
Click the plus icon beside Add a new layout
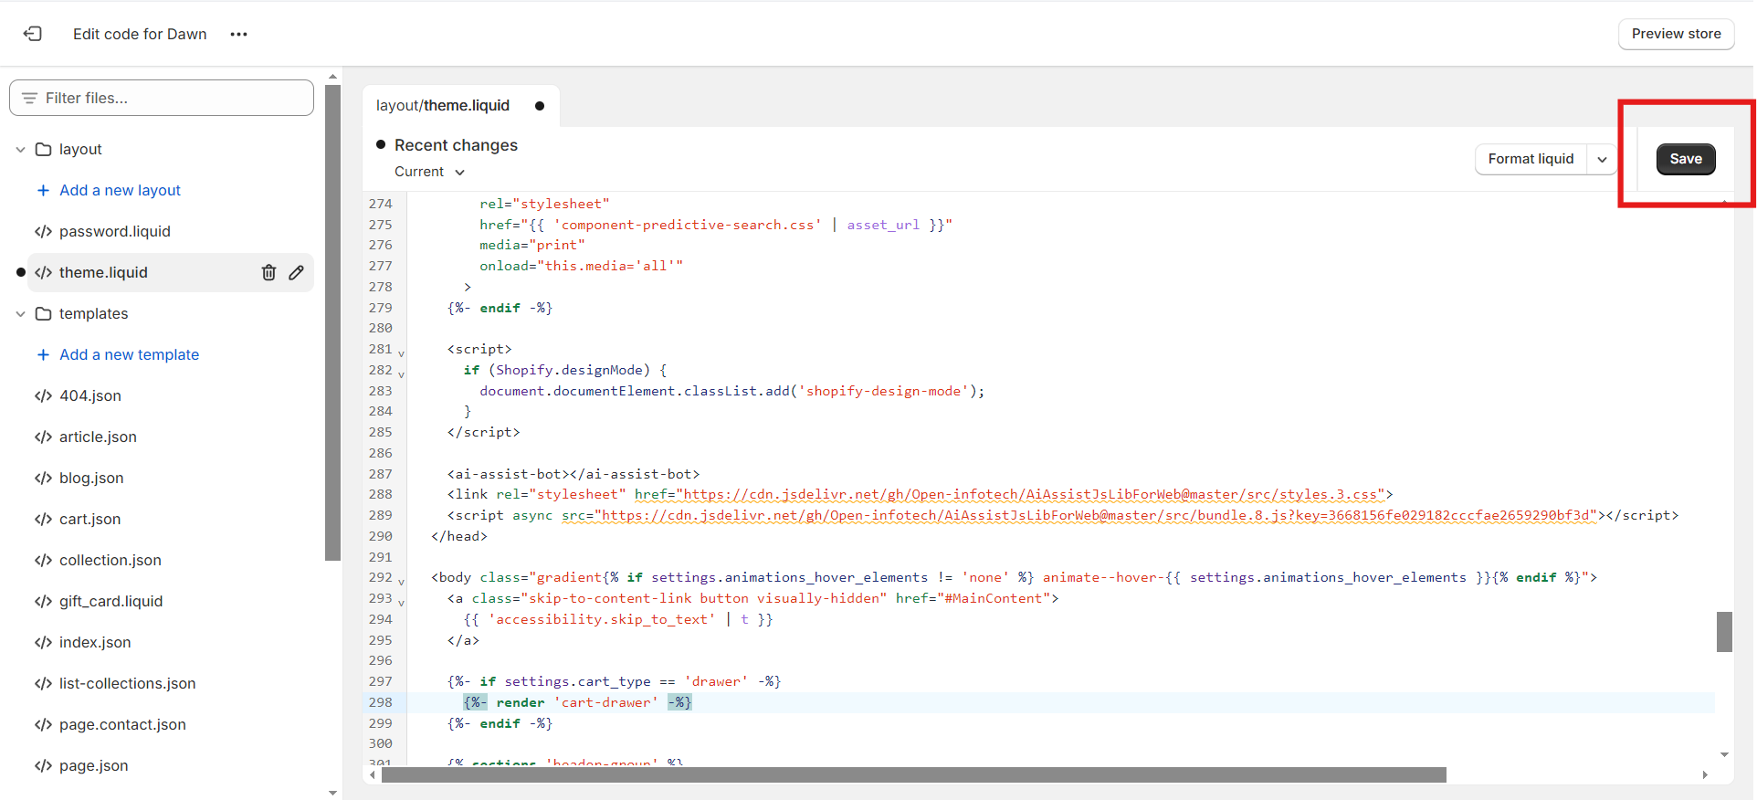pyautogui.click(x=43, y=190)
